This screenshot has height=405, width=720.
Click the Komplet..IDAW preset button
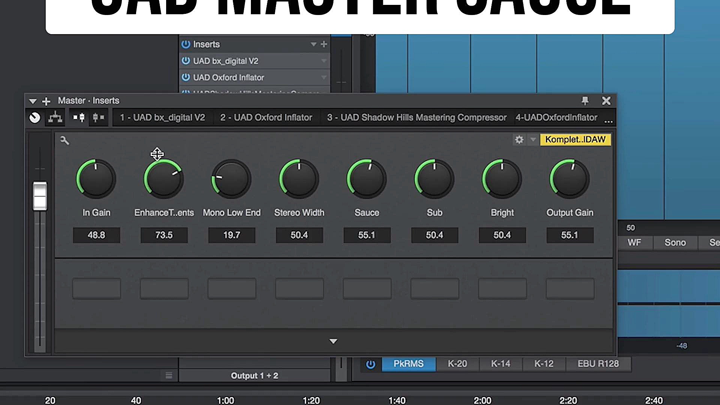pyautogui.click(x=576, y=139)
